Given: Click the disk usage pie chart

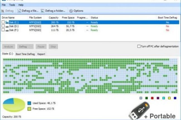Looking at the screenshot, I should pyautogui.click(x=14, y=105).
